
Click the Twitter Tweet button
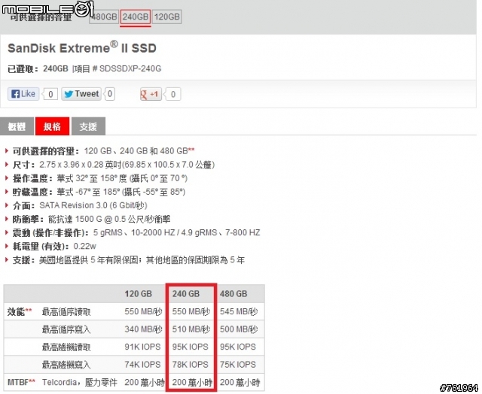81,94
